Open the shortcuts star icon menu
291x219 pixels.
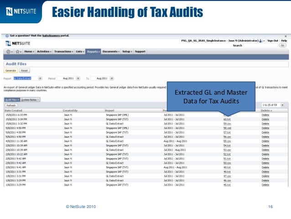pyautogui.click(x=18, y=52)
